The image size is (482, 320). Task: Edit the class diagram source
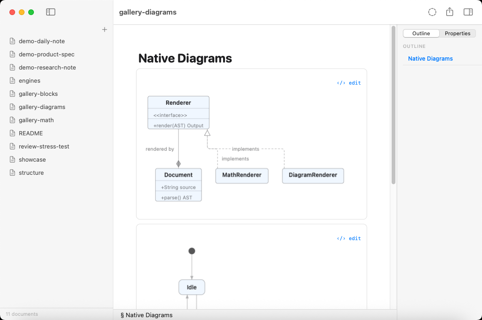(349, 83)
